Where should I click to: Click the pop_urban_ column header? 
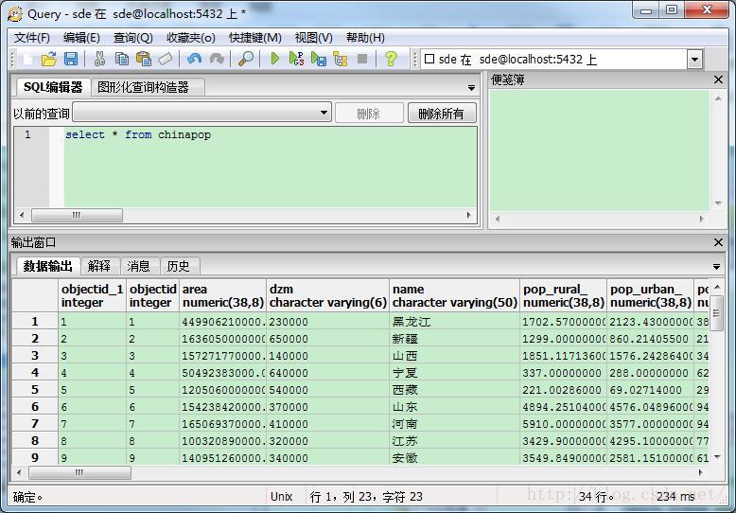click(650, 295)
